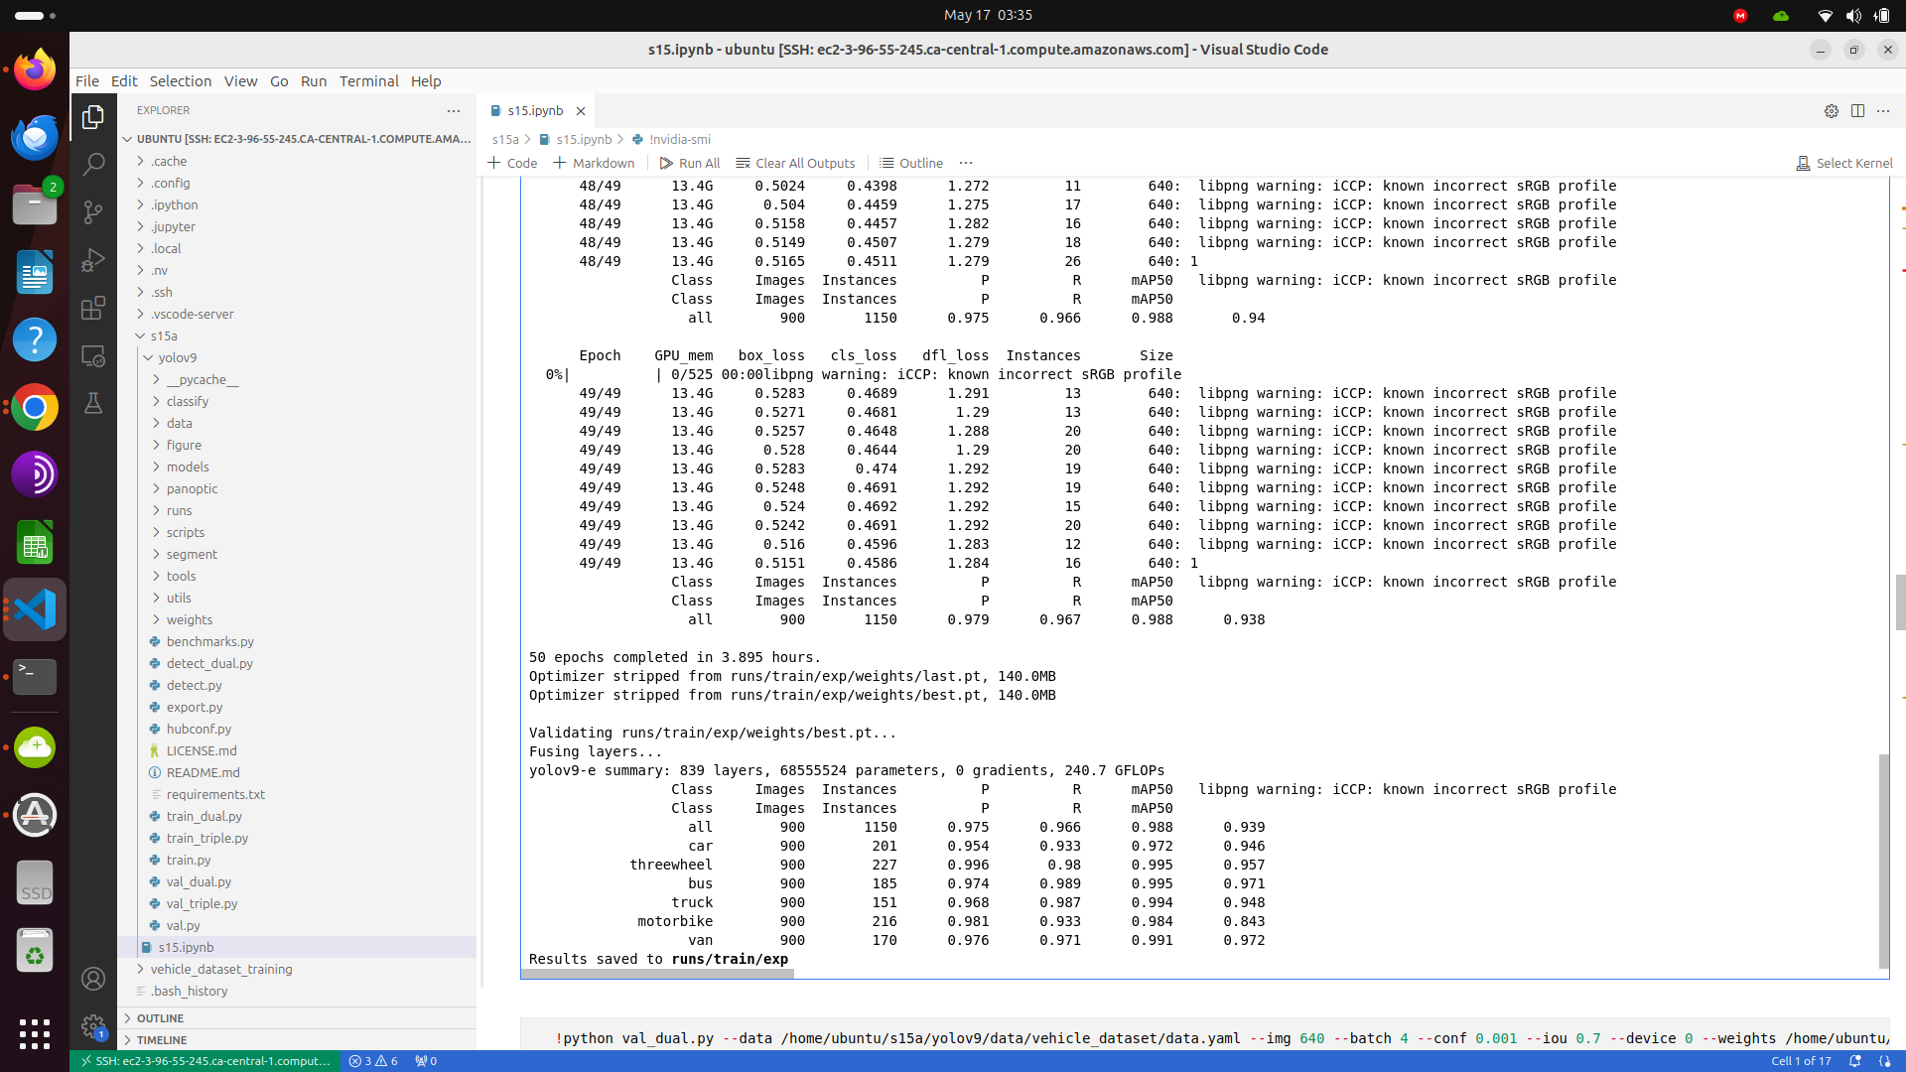Open Remote Explorer view
1906x1072 pixels.
tap(93, 356)
